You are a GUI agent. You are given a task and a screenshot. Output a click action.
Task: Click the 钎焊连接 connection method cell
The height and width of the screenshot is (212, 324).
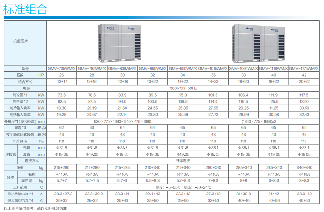pos(183,160)
